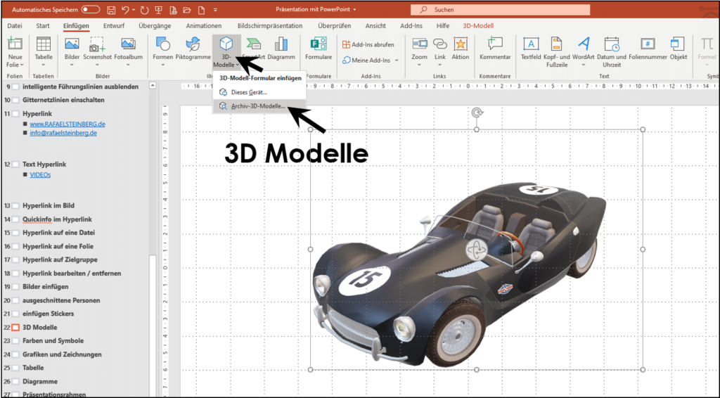Image resolution: width=720 pixels, height=398 pixels.
Task: Toggle the Automatisches Speichern switch
Action: pos(91,10)
